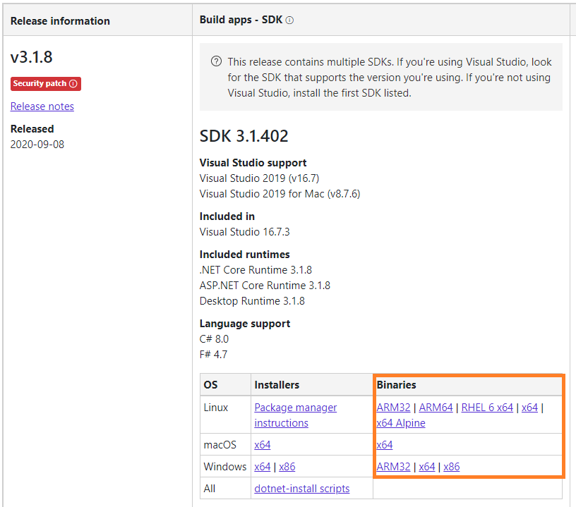Download macOS x64 binary

384,445
